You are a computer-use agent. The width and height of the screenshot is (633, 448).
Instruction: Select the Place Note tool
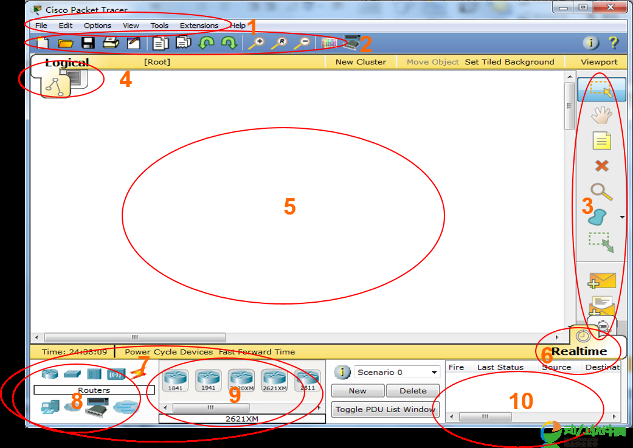click(601, 141)
